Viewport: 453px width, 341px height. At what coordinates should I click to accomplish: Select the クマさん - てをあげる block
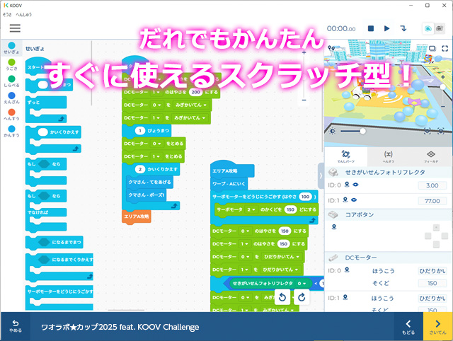149,183
